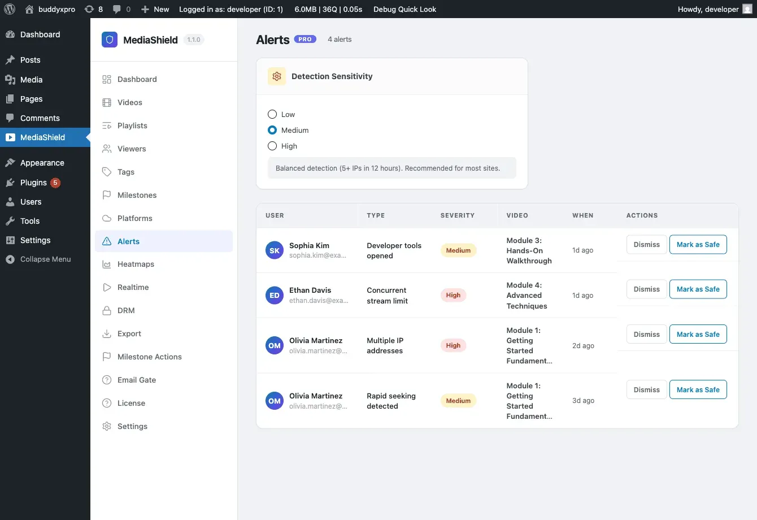The width and height of the screenshot is (757, 520).
Task: Open the Milestone Actions page in MediaShield sidebar
Action: tap(164, 357)
